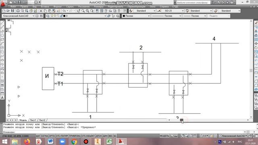Viewport: 258px width, 145px height.
Task: Click the Plot (print) icon in standard toolbar
Action: tap(18, 11)
